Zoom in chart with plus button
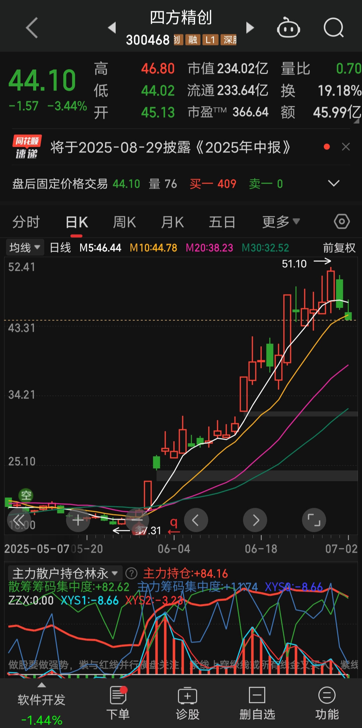The height and width of the screenshot is (728, 362). (78, 520)
